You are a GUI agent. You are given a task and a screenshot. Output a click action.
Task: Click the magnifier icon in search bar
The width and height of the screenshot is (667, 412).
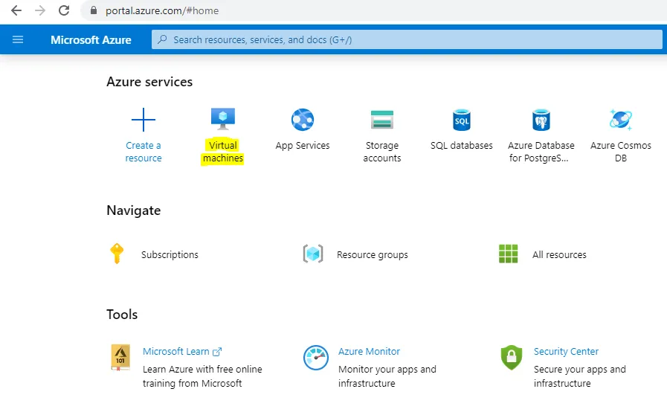click(x=162, y=39)
